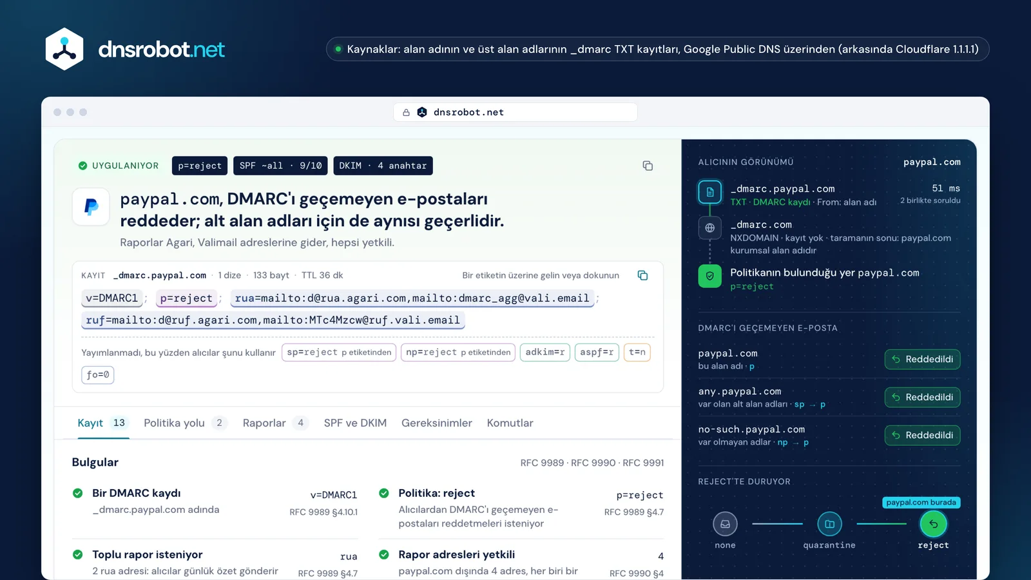Click the UYGULANIYOR status check icon
1031x580 pixels.
click(x=82, y=166)
